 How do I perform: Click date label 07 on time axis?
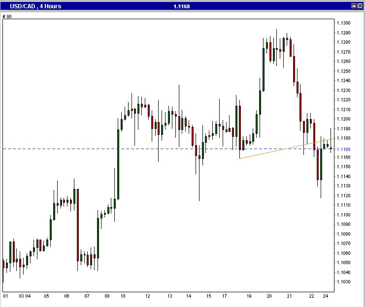pos(87,296)
